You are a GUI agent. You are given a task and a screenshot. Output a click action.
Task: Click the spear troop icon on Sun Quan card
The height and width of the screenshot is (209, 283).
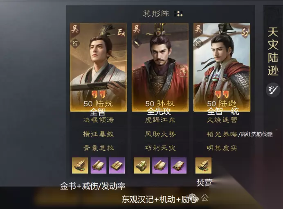point(137,43)
